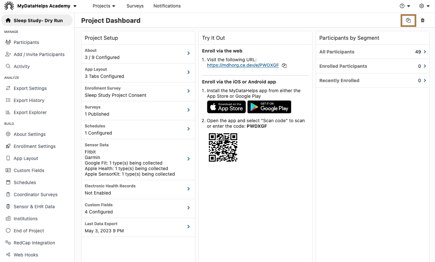Click the home icon beside Sleep Study
This screenshot has width=435, height=262.
pyautogui.click(x=8, y=20)
